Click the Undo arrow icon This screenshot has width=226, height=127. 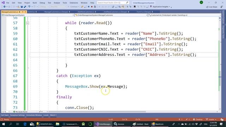(29, 7)
